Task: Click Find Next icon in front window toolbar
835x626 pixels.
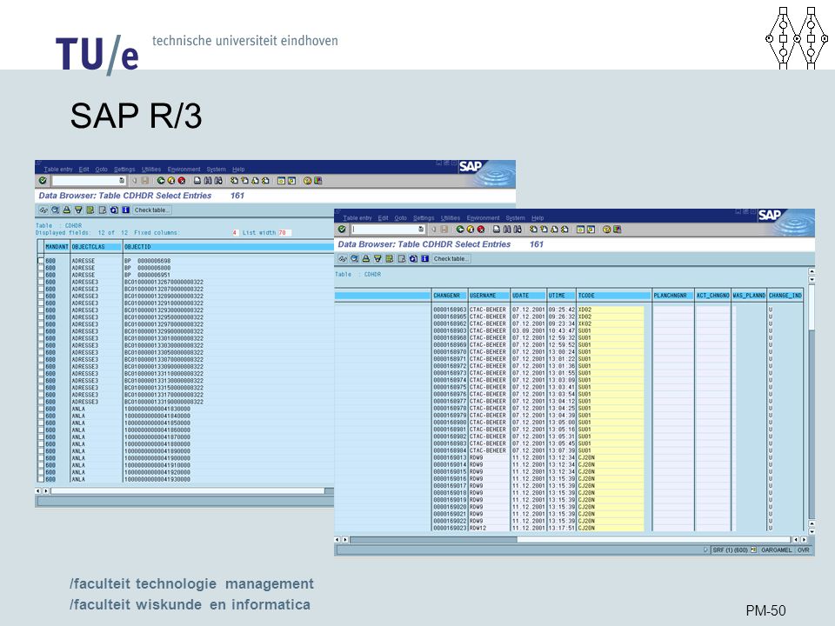Action: (518, 229)
